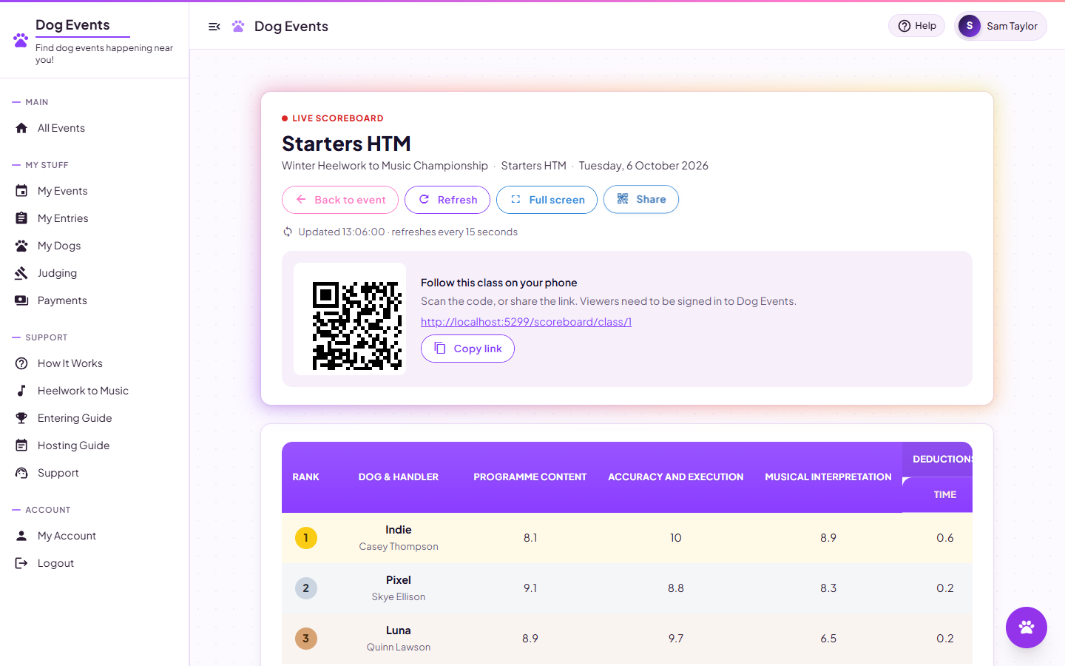This screenshot has width=1065, height=666.
Task: Click the Dog Events sidebar title
Action: (x=72, y=25)
